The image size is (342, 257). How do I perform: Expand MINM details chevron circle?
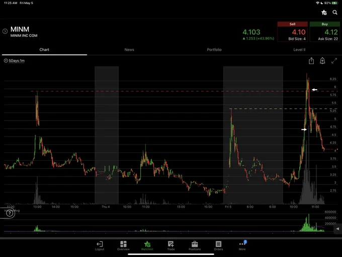coord(5,31)
